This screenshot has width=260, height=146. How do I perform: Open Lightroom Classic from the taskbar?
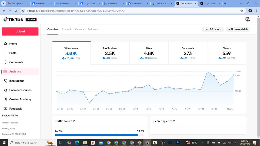pyautogui.click(x=170, y=142)
